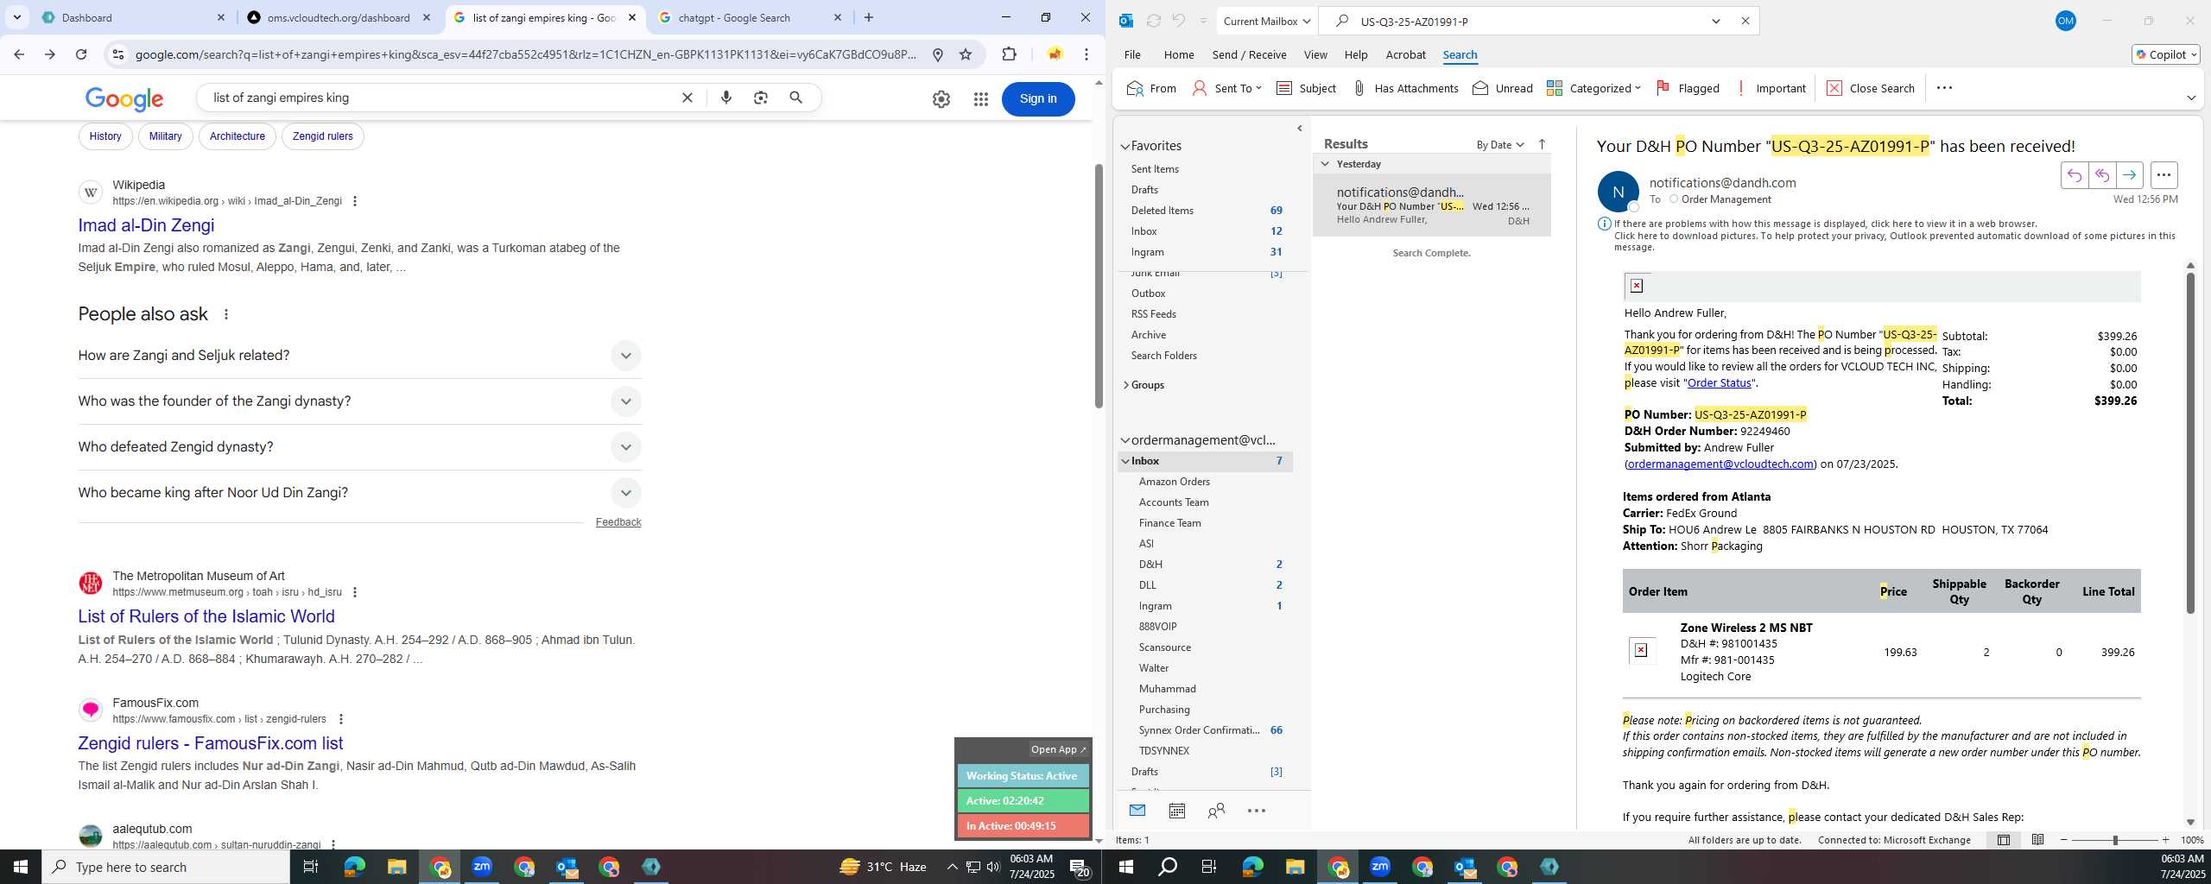2211x884 pixels.
Task: Open Send / Receive ribbon tab
Action: coord(1249,54)
